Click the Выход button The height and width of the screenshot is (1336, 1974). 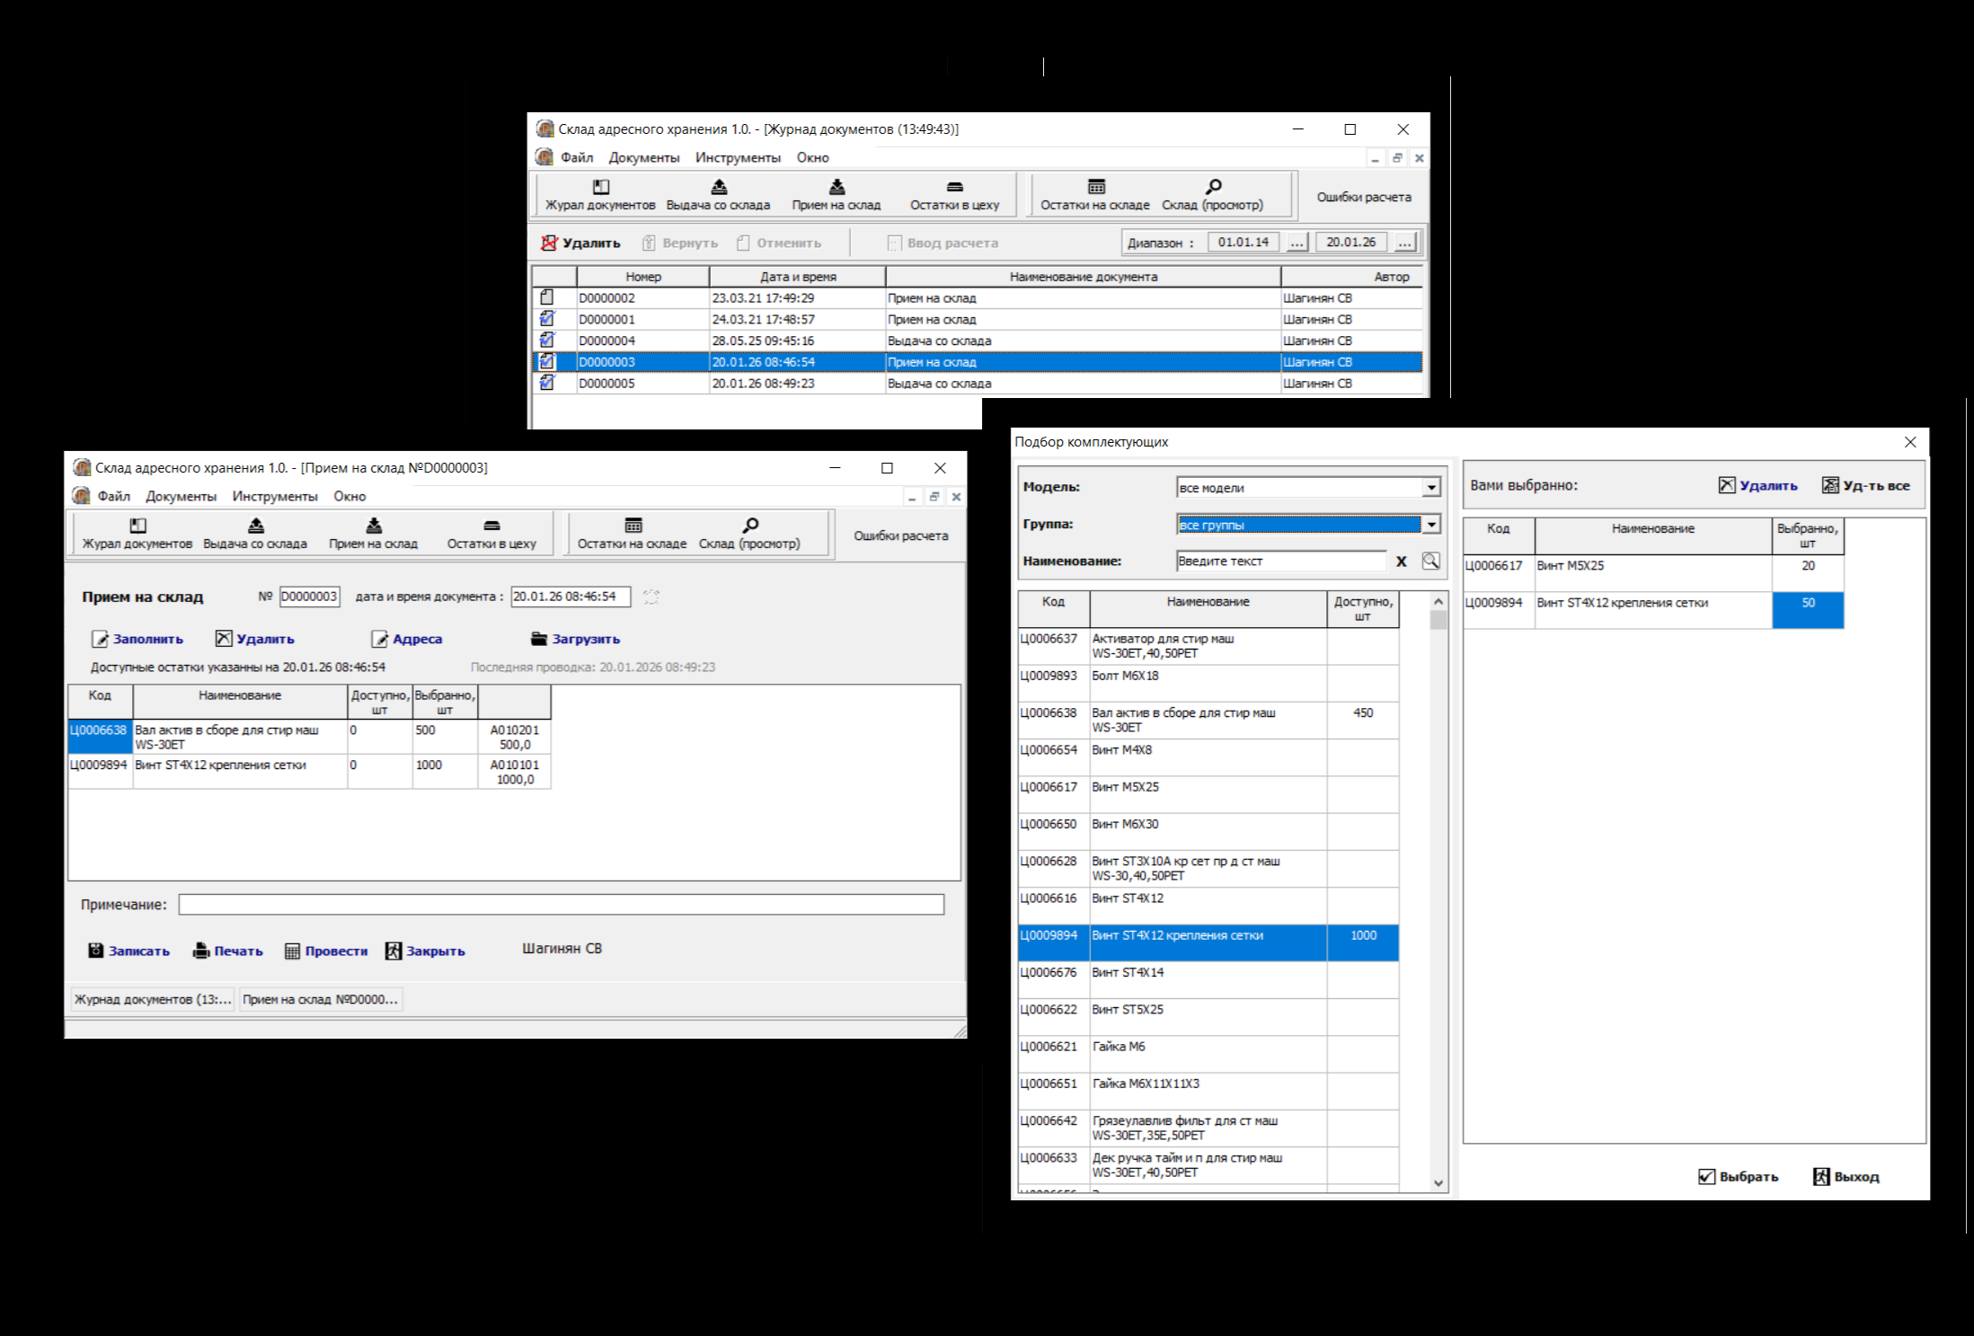tap(1846, 1176)
